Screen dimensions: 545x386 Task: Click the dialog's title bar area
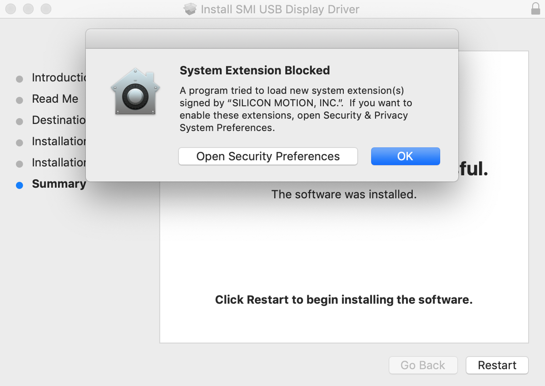(272, 38)
